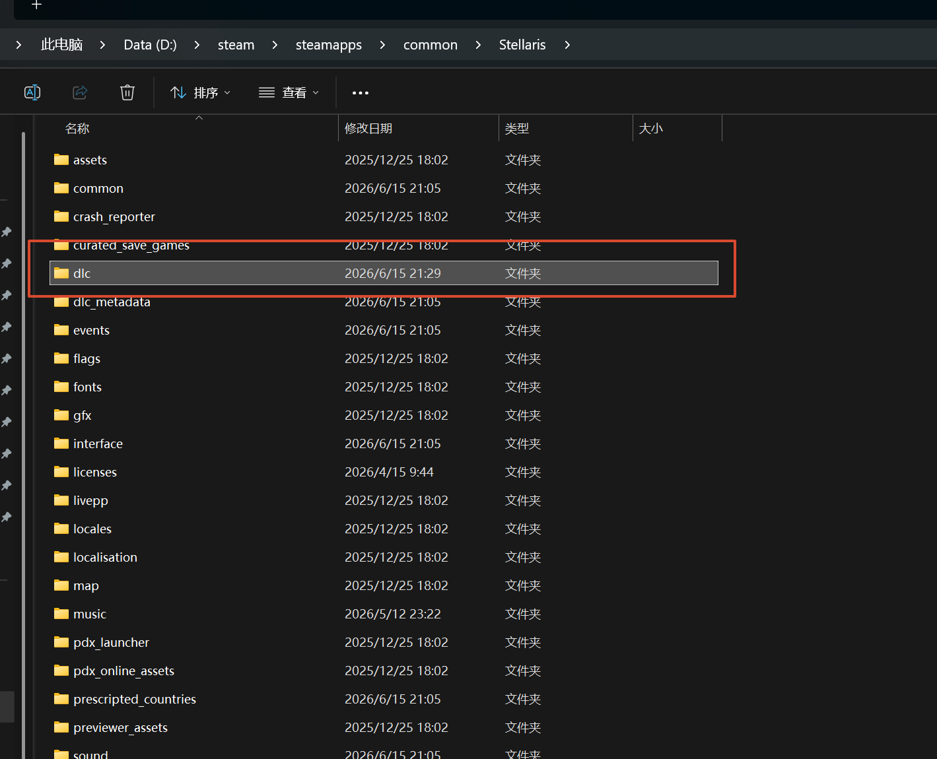937x759 pixels.
Task: Open the three-dot See more menu
Action: 361,93
